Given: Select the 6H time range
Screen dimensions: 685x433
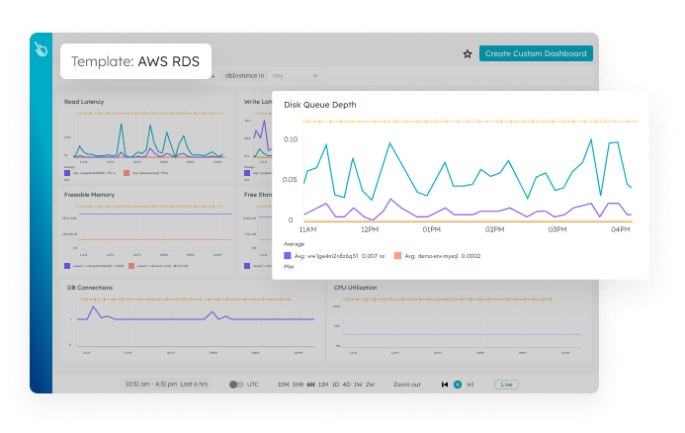Looking at the screenshot, I should coord(310,385).
